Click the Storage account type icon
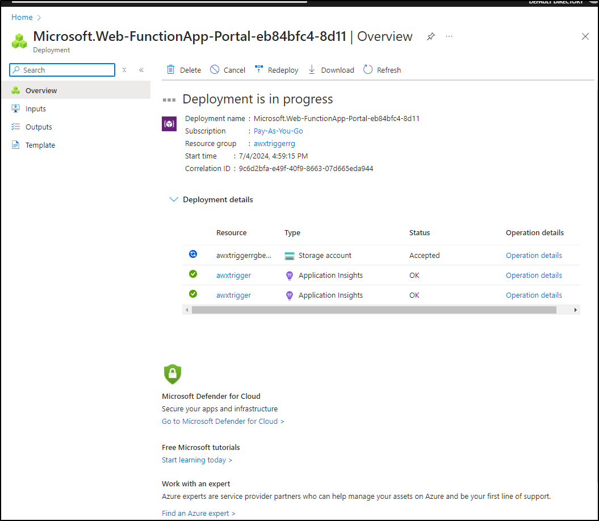This screenshot has width=599, height=521. pos(290,256)
